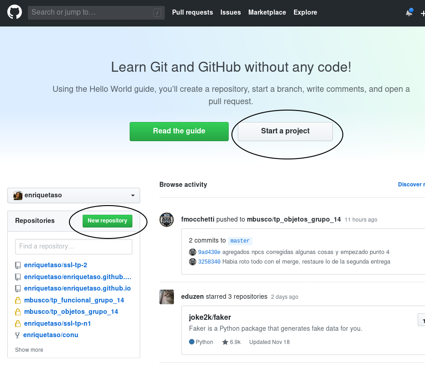This screenshot has height=365, width=425.
Task: Open the joke2k/faker repository
Action: pos(210,317)
